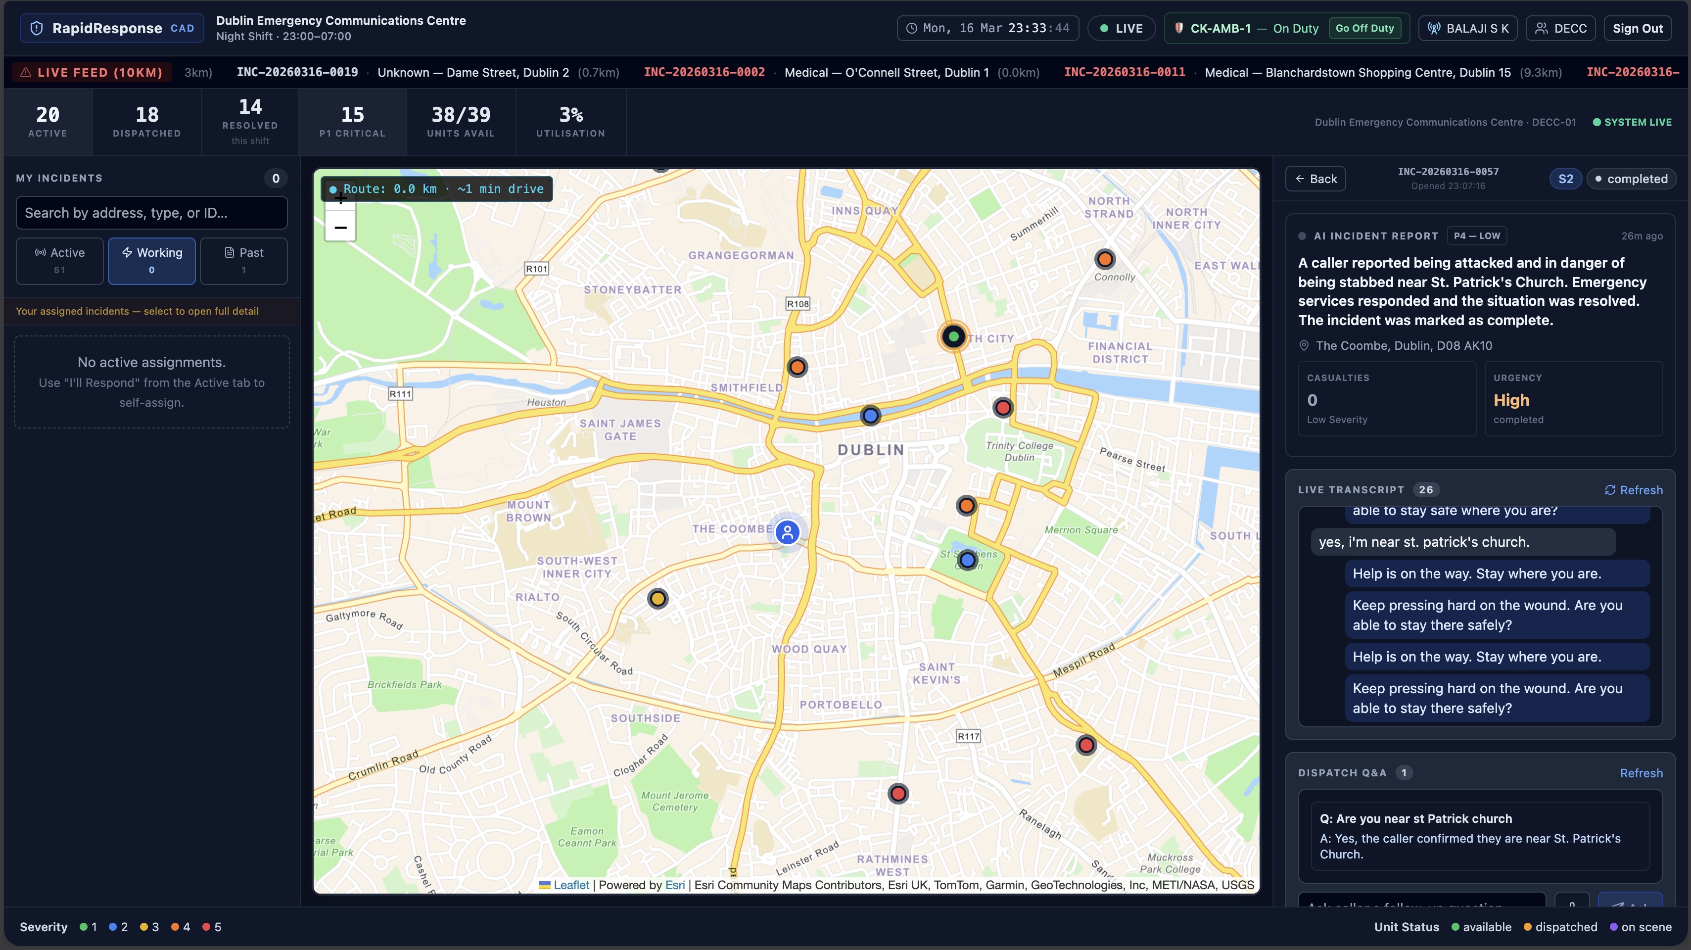
Task: Click the RapidResponse shield logo icon
Action: pos(37,28)
